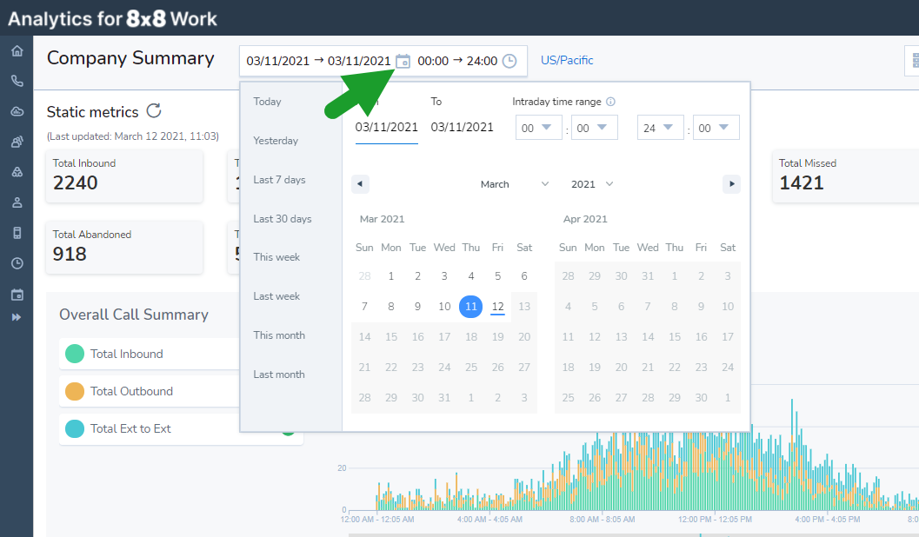Image resolution: width=919 pixels, height=537 pixels.
Task: Click the Home icon in sidebar
Action: 17,50
